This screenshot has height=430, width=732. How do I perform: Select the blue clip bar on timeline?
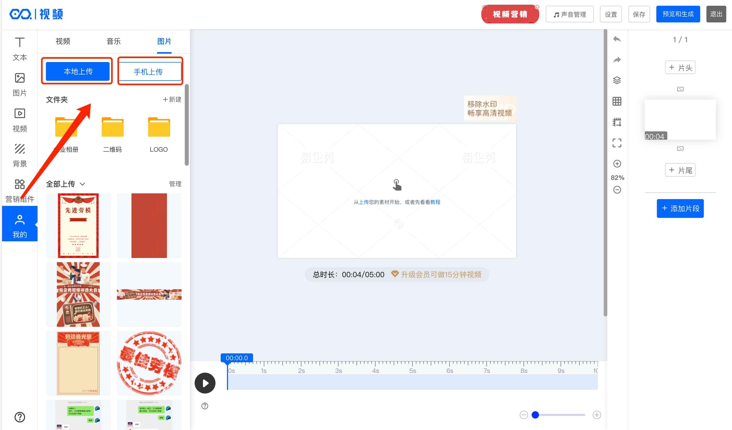[412, 382]
